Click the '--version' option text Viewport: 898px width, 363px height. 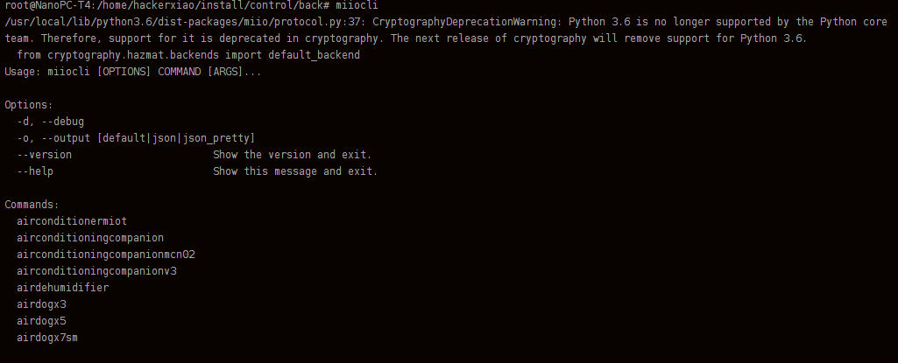click(x=45, y=155)
